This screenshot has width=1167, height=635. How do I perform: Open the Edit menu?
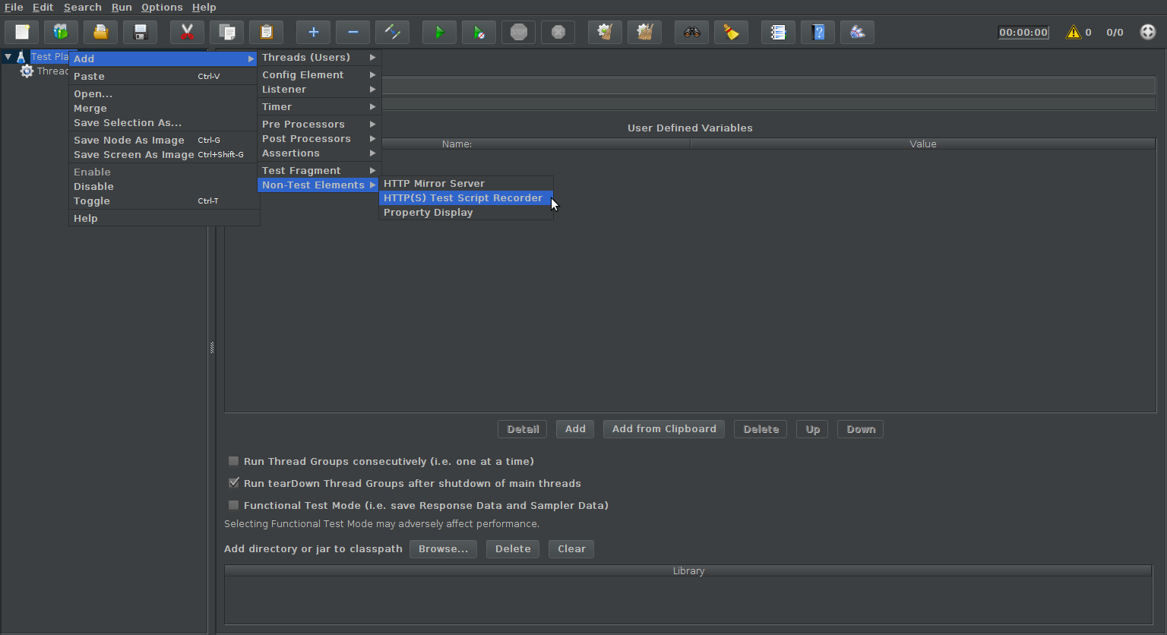pyautogui.click(x=43, y=8)
